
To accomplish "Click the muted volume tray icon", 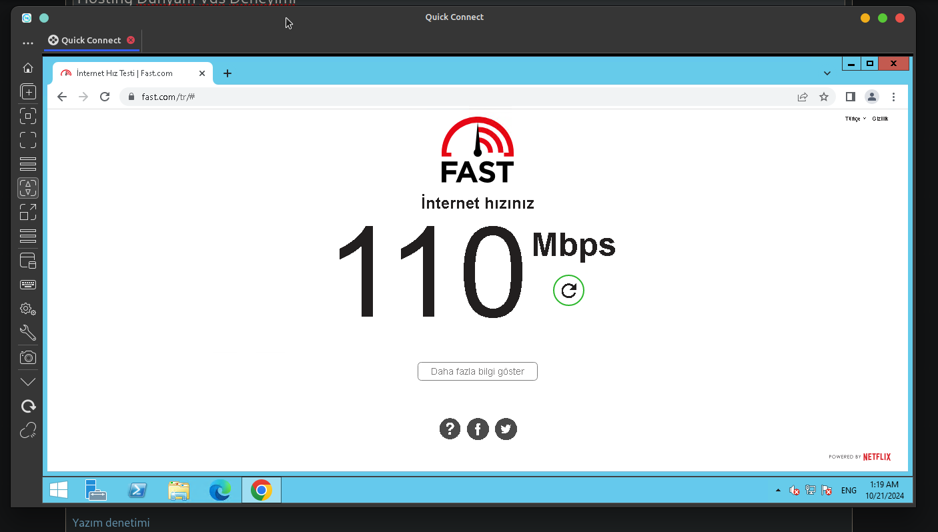I will point(794,491).
